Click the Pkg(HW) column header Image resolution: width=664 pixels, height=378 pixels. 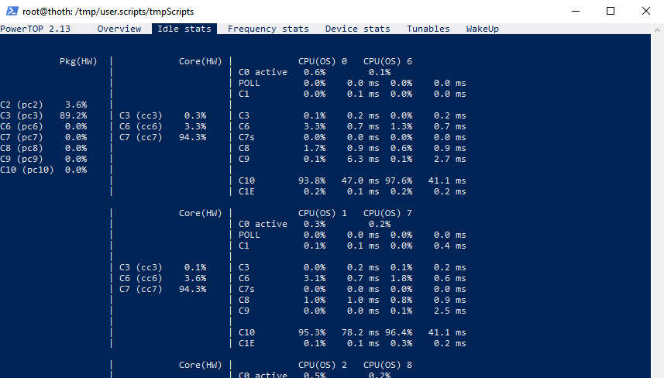click(x=78, y=61)
